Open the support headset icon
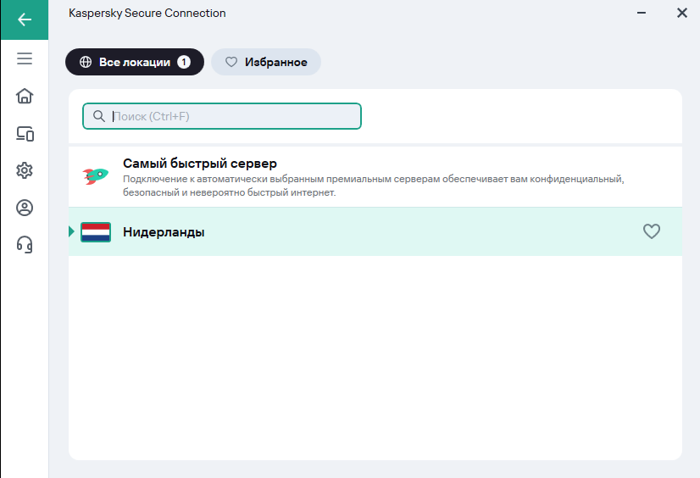Image resolution: width=700 pixels, height=478 pixels. pyautogui.click(x=25, y=245)
